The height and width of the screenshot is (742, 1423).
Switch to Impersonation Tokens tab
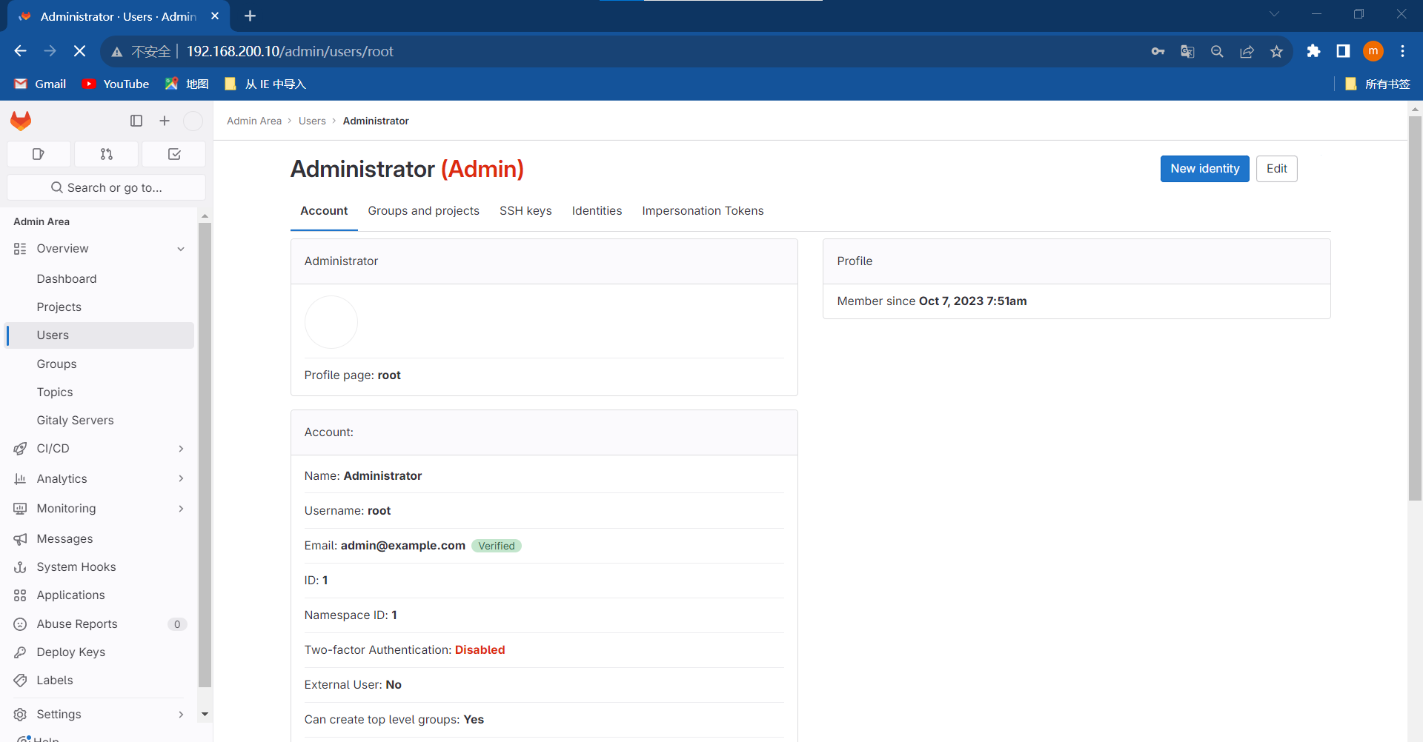703,211
